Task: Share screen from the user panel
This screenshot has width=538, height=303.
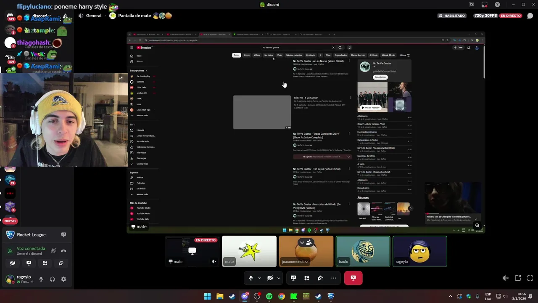Action: [x=29, y=263]
